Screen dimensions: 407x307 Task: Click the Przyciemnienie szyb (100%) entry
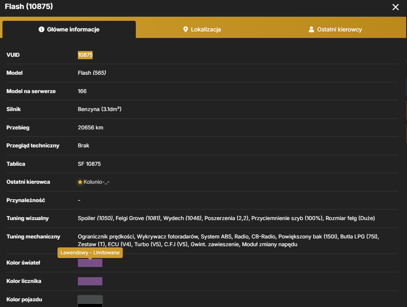(x=287, y=218)
